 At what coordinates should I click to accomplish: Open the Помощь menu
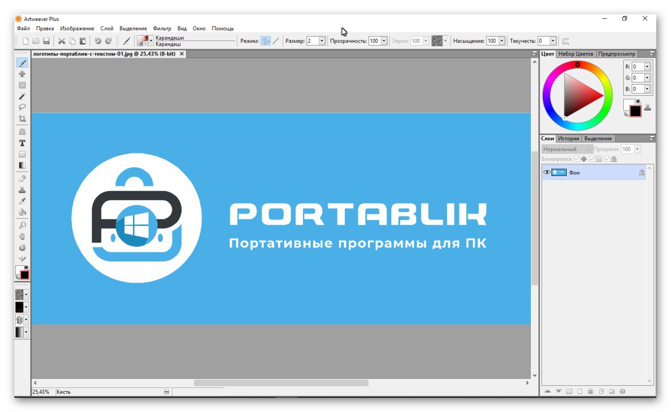[223, 28]
